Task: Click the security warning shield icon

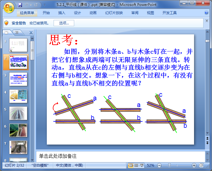Action: tap(6, 23)
